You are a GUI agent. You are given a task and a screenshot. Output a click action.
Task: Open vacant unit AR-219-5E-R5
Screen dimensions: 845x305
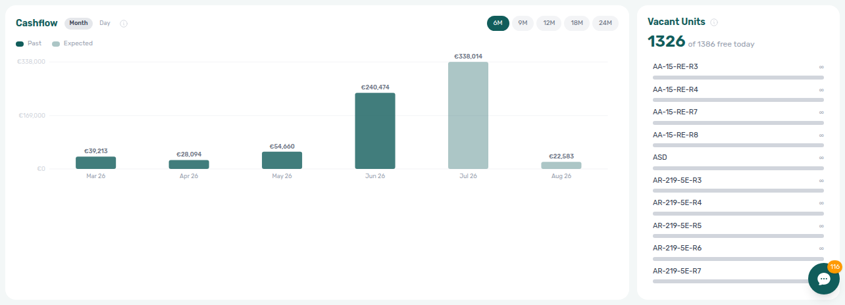tap(677, 225)
